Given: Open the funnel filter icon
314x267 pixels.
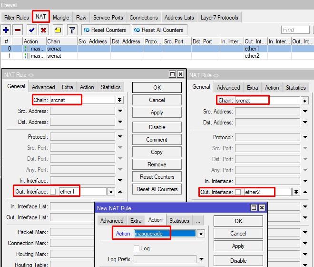Looking at the screenshot, I should click(72, 30).
